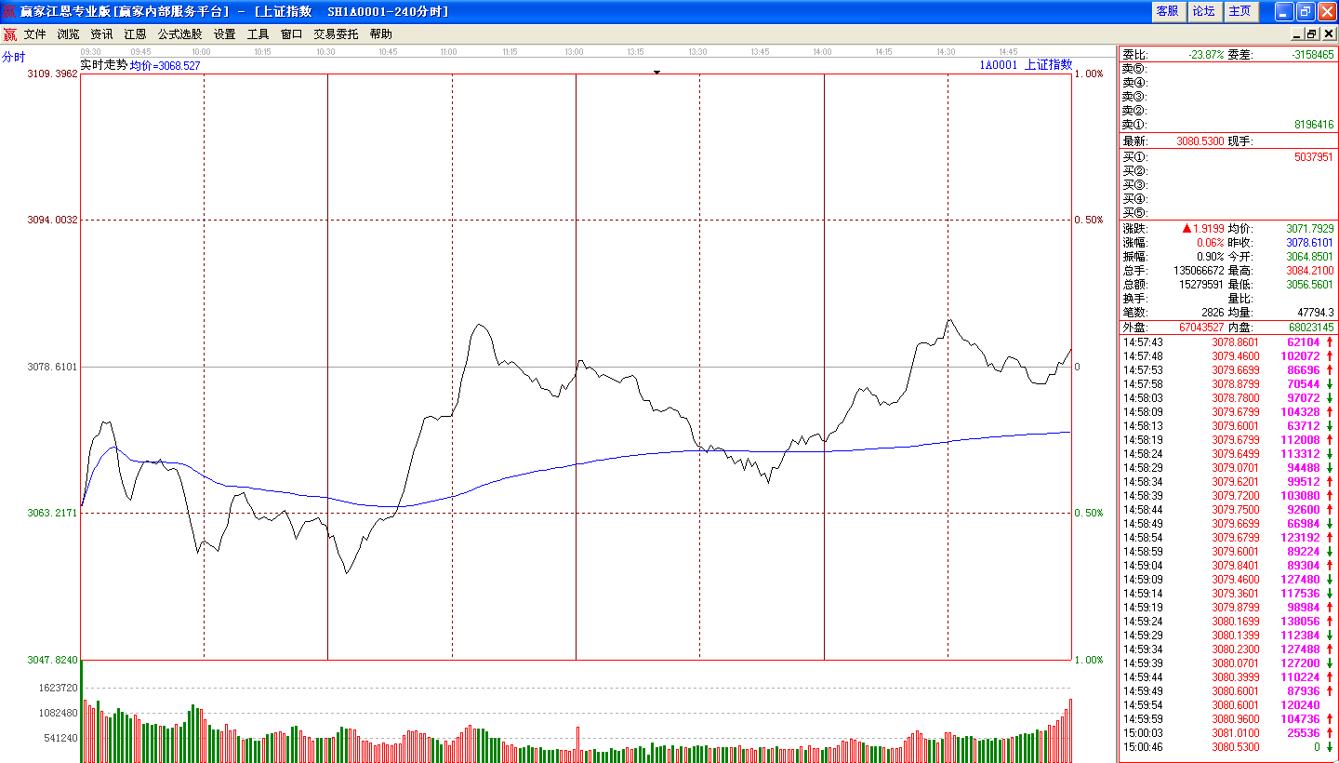
Task: Open the 设置 menu
Action: click(225, 34)
